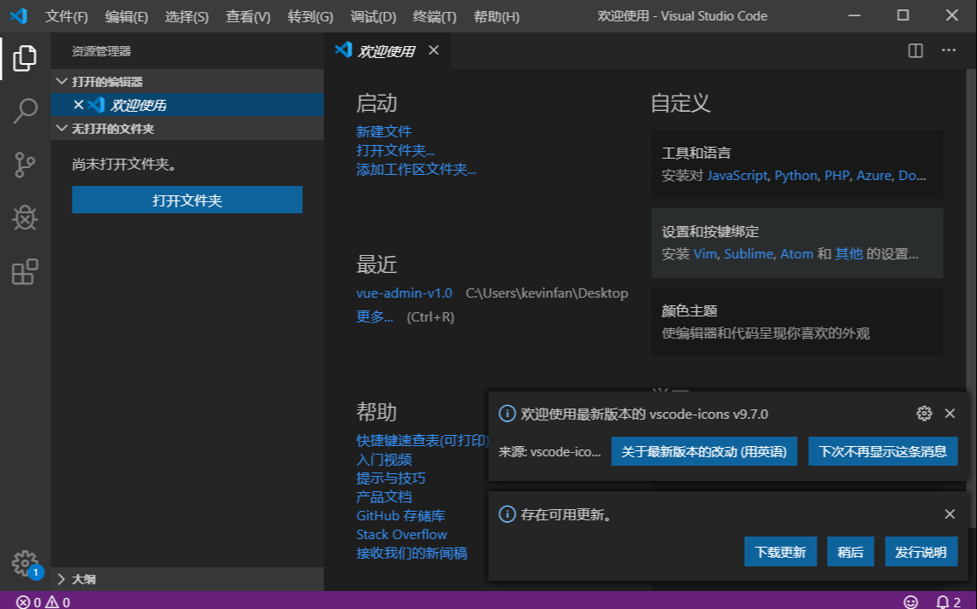Open the Run and Debug view

click(25, 218)
